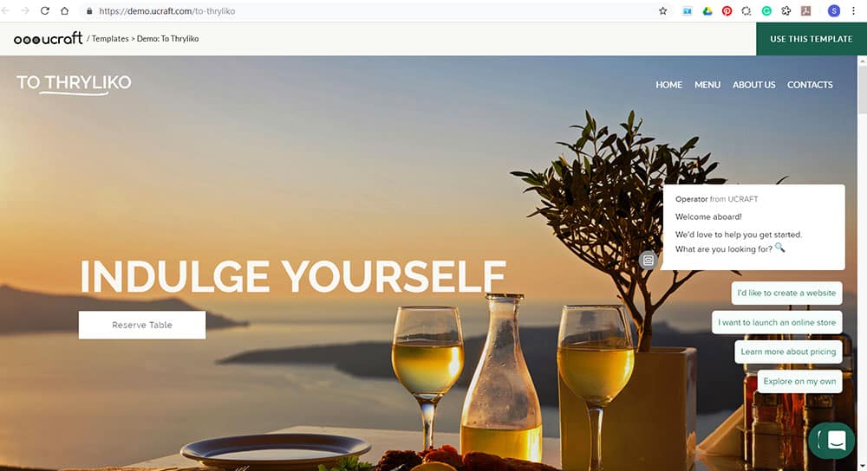This screenshot has width=867, height=471.
Task: Open the Grammarly extension icon
Action: [x=766, y=11]
